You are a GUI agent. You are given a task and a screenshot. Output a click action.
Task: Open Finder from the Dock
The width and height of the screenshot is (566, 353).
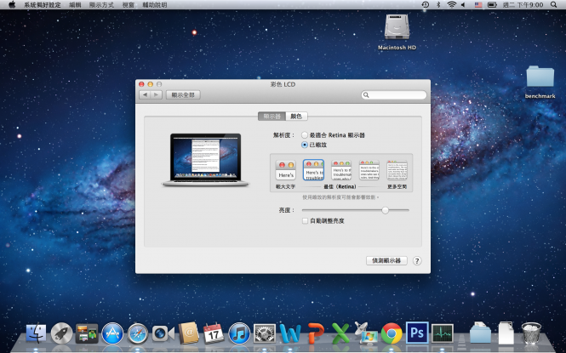(36, 333)
